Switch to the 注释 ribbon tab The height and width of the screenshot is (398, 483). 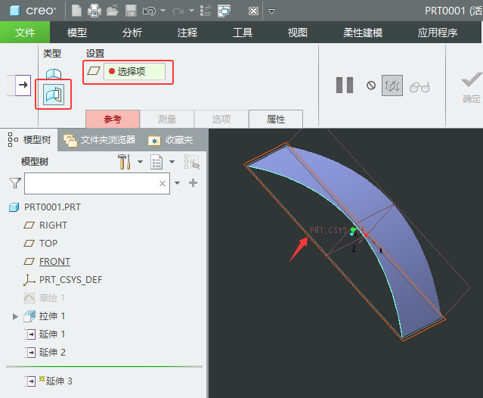click(x=187, y=33)
